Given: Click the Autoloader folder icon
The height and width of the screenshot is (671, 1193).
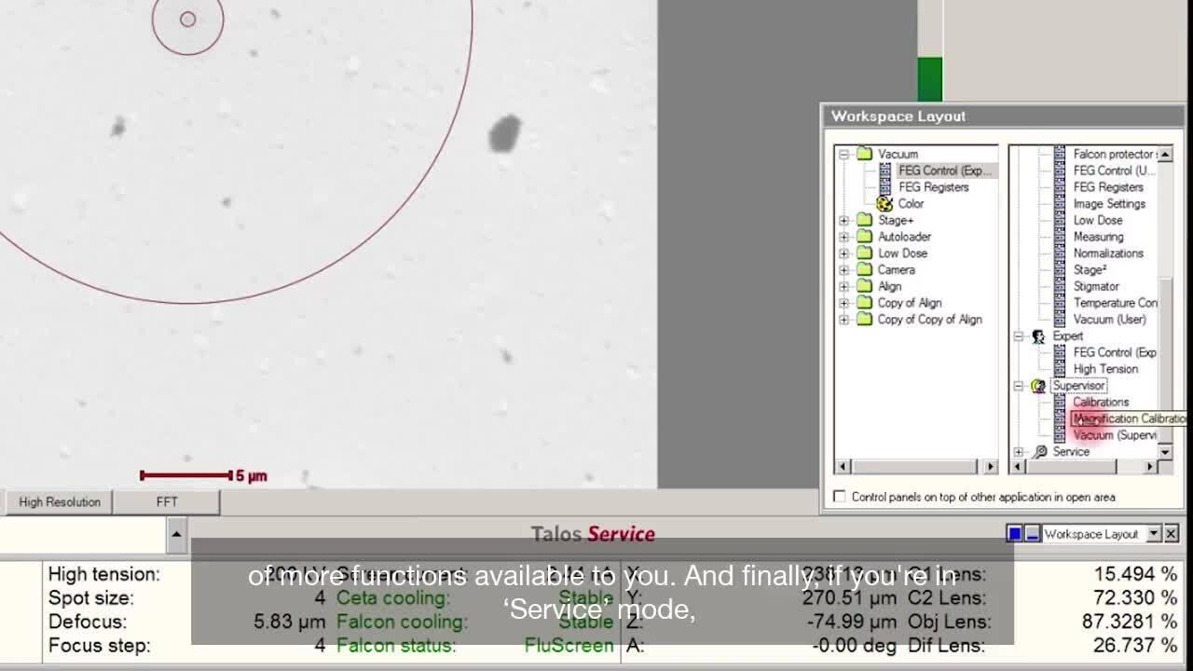Looking at the screenshot, I should [x=864, y=237].
